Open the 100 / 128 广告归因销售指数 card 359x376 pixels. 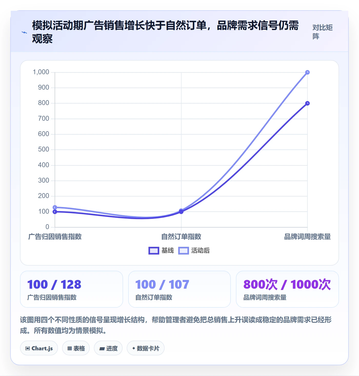(x=72, y=289)
